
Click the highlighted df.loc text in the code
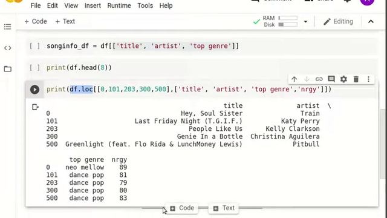[81, 89]
